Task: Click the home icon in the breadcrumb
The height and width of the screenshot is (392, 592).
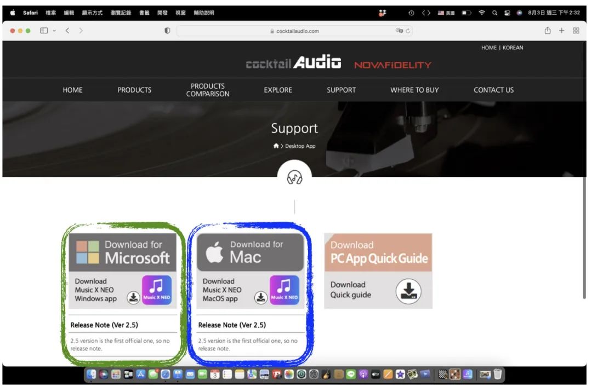Action: click(276, 146)
